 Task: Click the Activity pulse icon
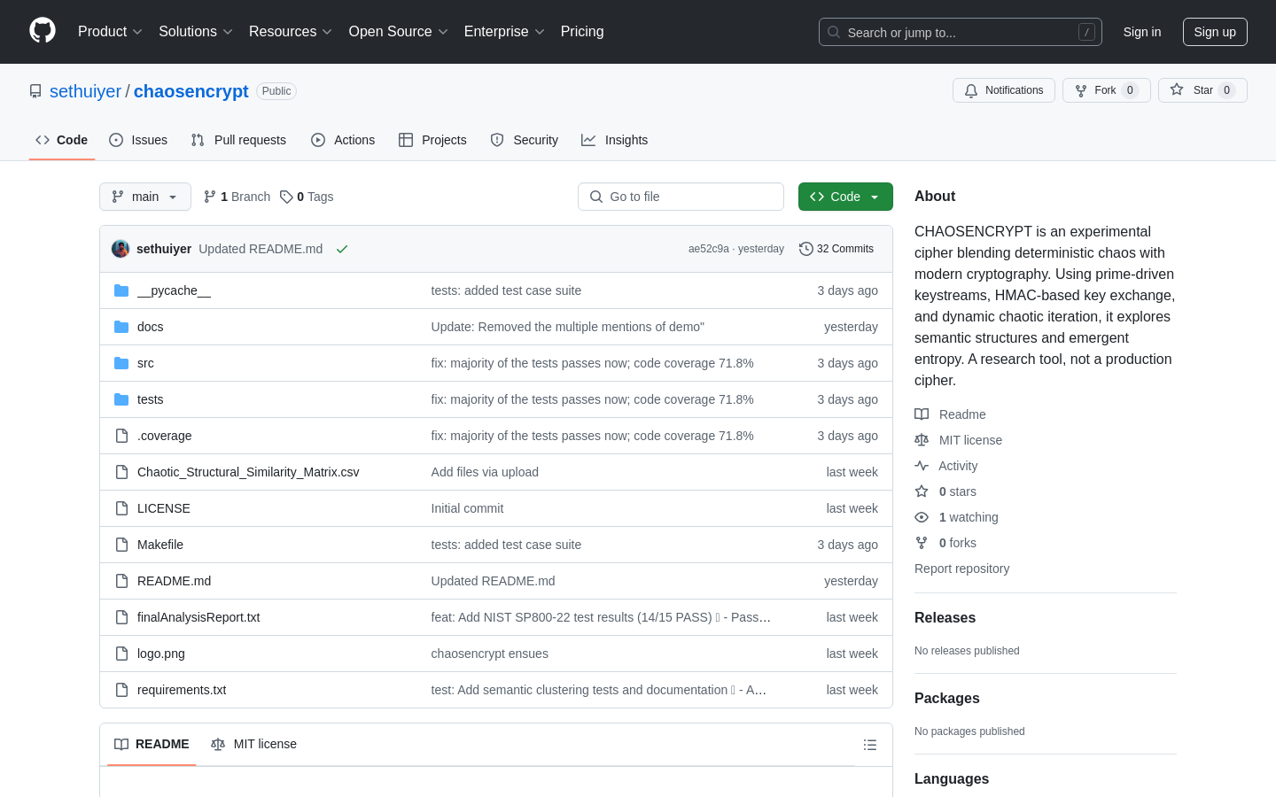(922, 466)
